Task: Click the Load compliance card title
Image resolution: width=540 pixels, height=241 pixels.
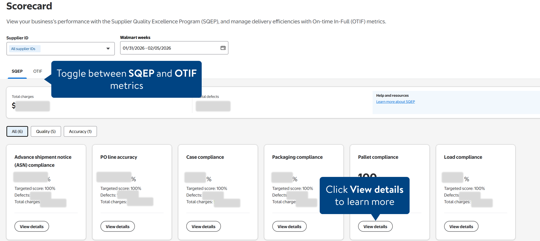Action: tap(463, 157)
